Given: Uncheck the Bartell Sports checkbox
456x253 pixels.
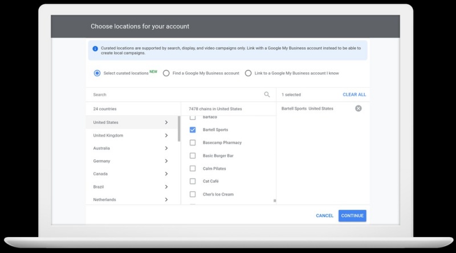Looking at the screenshot, I should point(193,130).
